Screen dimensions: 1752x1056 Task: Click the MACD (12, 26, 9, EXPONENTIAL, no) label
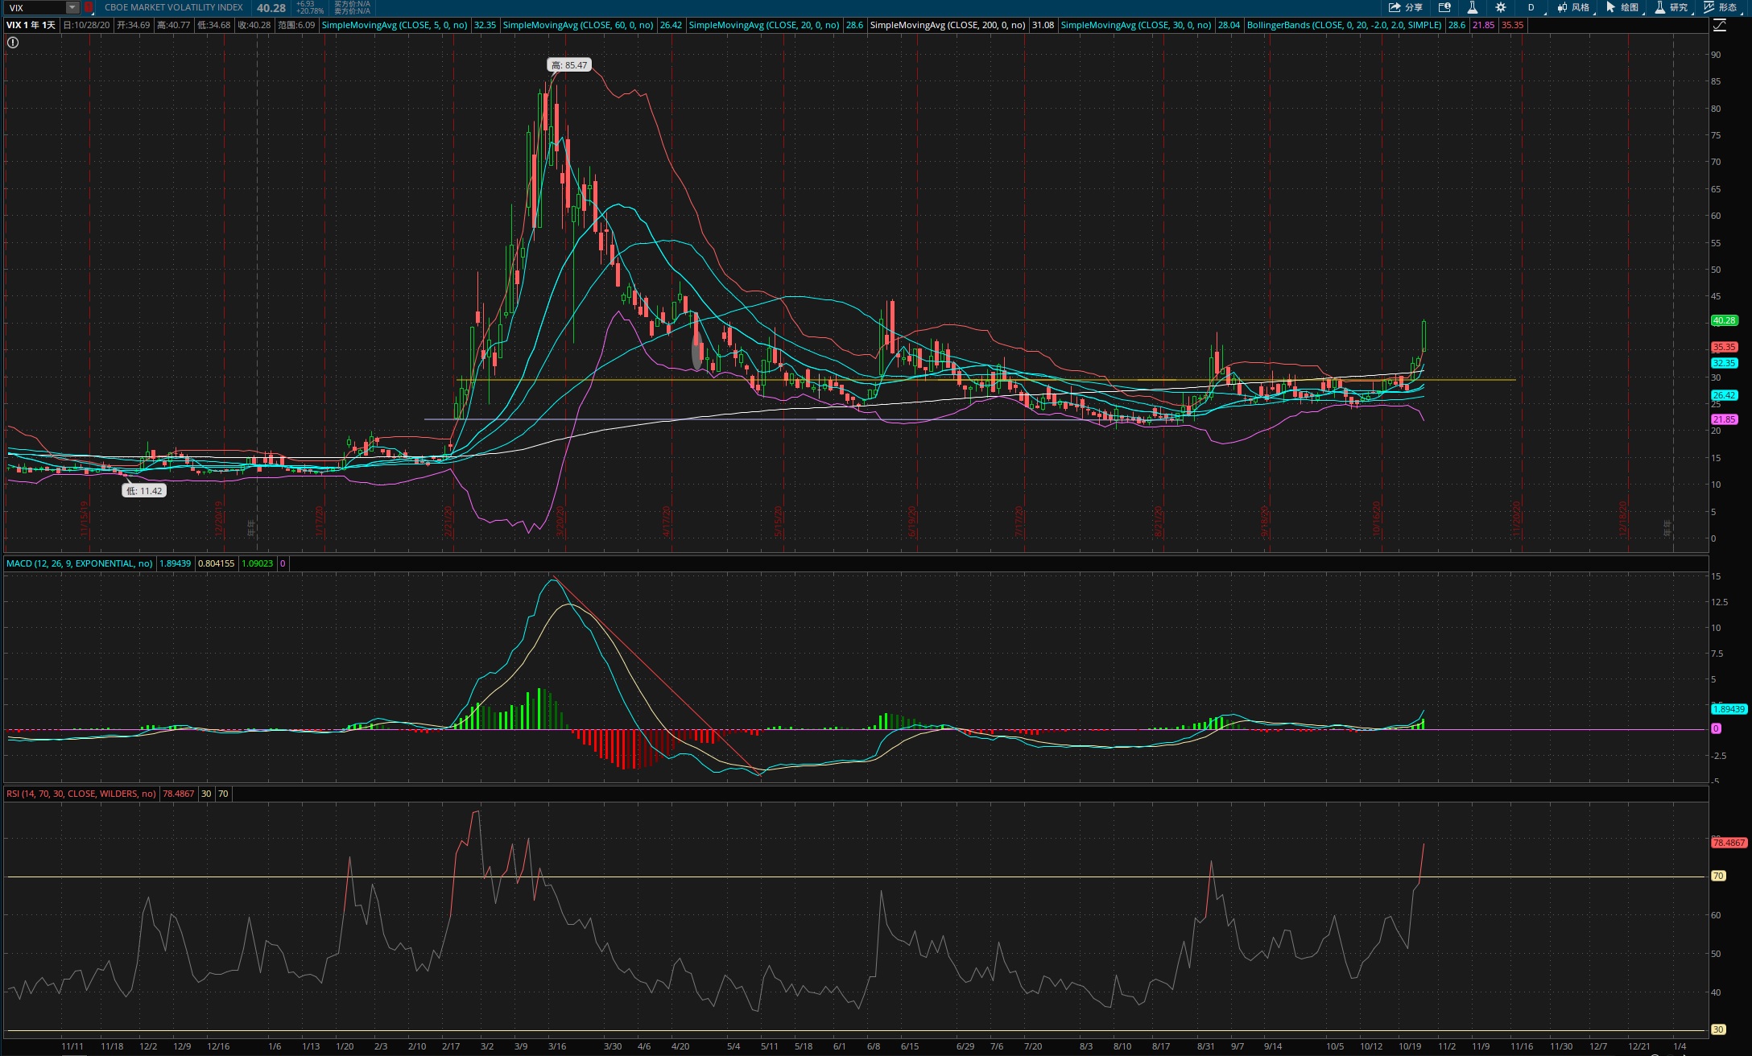80,563
